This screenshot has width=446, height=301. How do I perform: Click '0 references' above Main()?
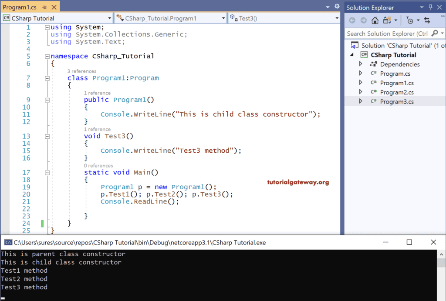(x=98, y=166)
